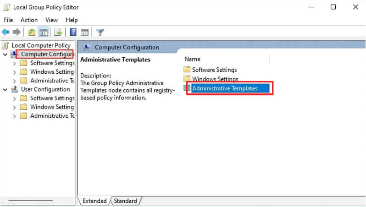Image resolution: width=366 pixels, height=207 pixels.
Task: Close the Local Group Policy Editor window
Action: 355,7
